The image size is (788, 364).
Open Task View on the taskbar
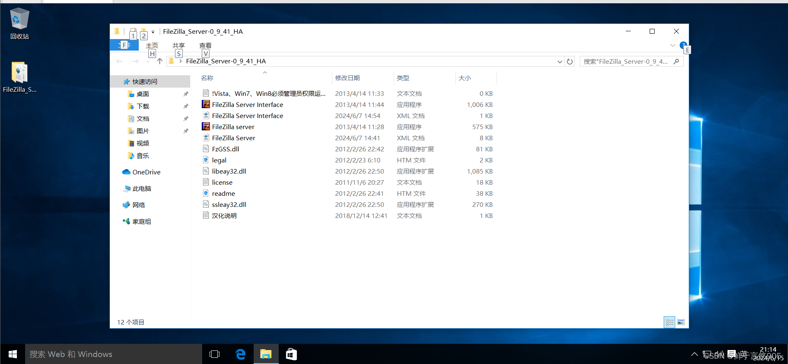pos(214,354)
